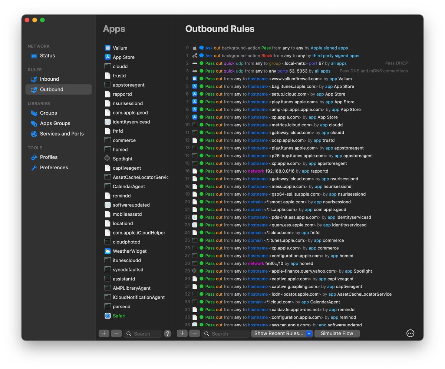Image resolution: width=445 pixels, height=369 pixels.
Task: Open Services and Ports icon
Action: pyautogui.click(x=34, y=134)
